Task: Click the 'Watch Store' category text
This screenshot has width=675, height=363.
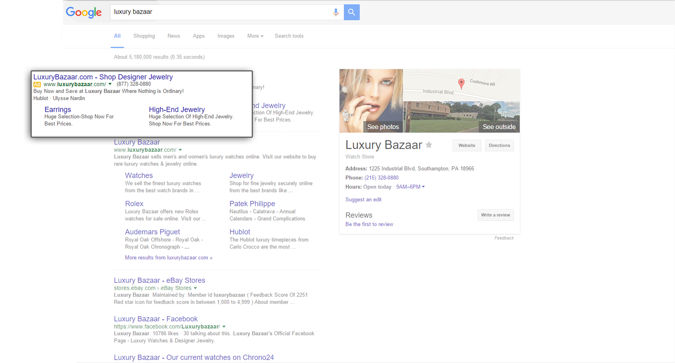Action: [x=360, y=157]
